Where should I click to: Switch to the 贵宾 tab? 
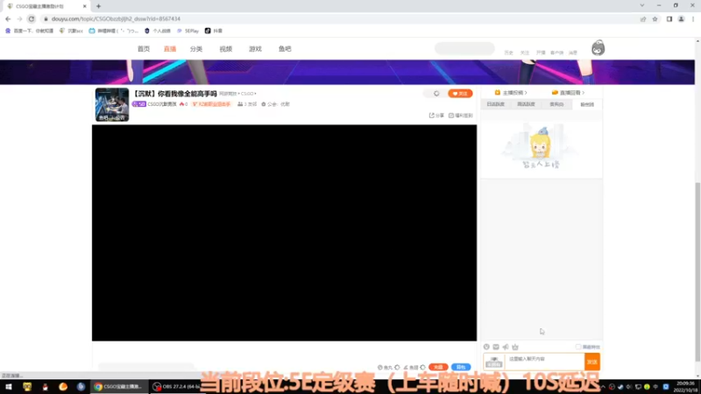tap(556, 104)
